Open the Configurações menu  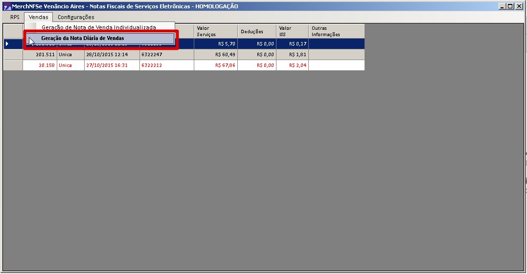click(76, 17)
